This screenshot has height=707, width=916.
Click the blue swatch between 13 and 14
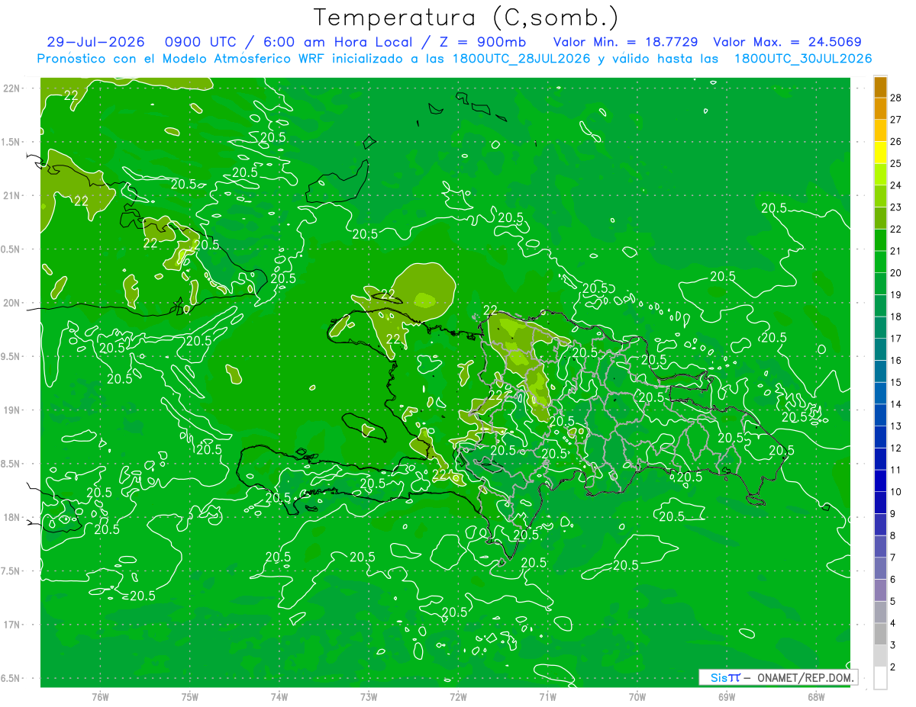pos(880,415)
